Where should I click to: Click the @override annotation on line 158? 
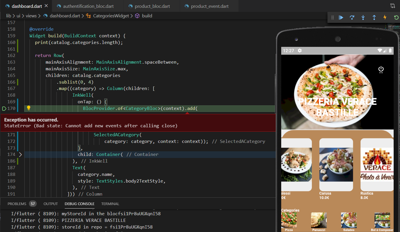pyautogui.click(x=41, y=29)
